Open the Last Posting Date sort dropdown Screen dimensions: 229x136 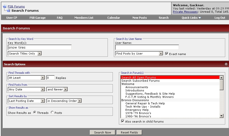[x=26, y=101]
